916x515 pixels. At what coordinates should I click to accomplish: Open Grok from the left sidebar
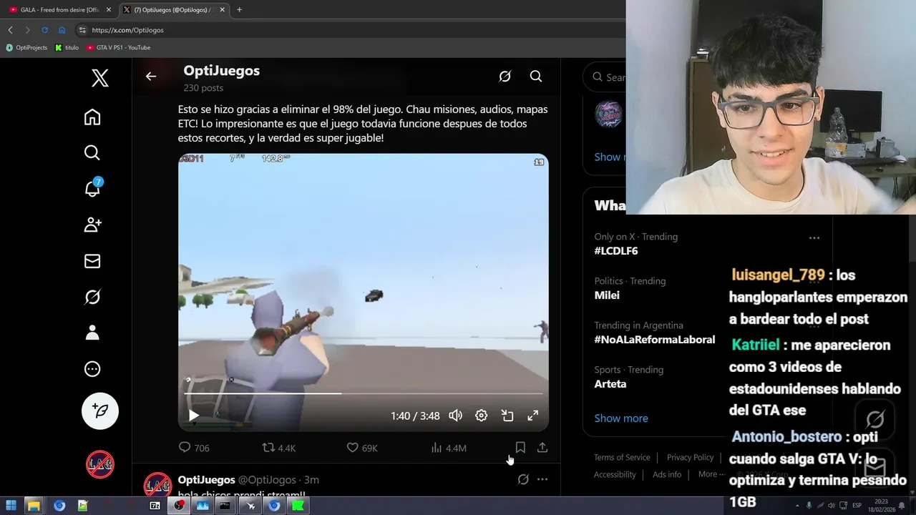(x=92, y=297)
